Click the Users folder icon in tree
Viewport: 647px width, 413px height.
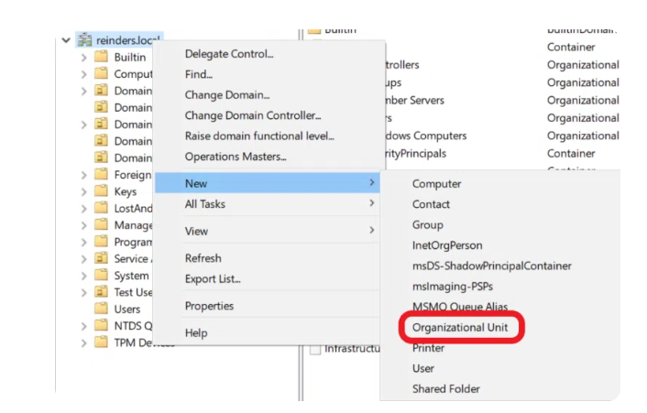point(102,310)
